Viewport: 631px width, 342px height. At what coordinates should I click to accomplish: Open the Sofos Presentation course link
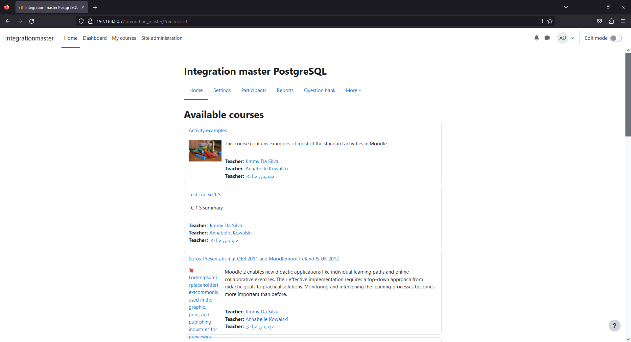coord(264,259)
